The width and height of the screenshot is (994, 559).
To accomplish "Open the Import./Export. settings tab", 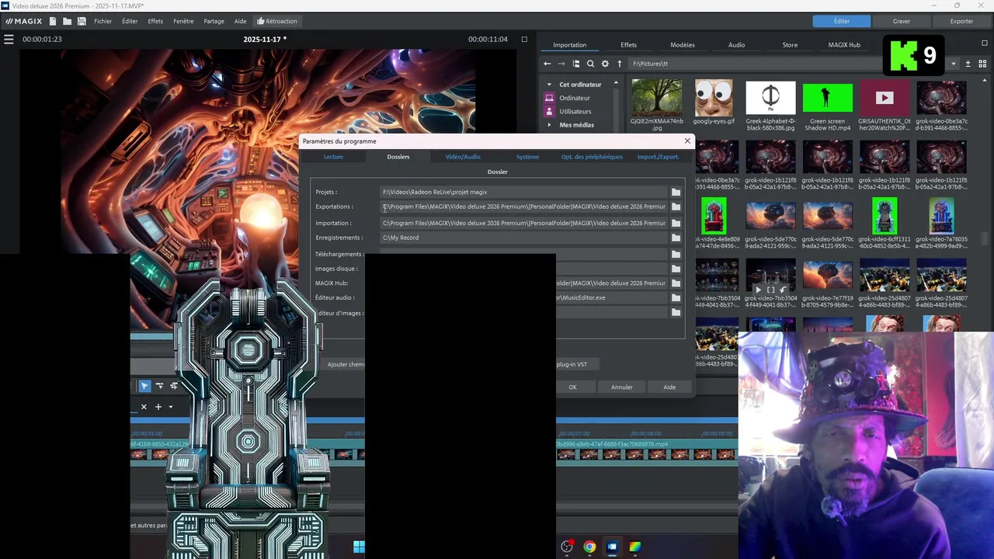I will (658, 157).
